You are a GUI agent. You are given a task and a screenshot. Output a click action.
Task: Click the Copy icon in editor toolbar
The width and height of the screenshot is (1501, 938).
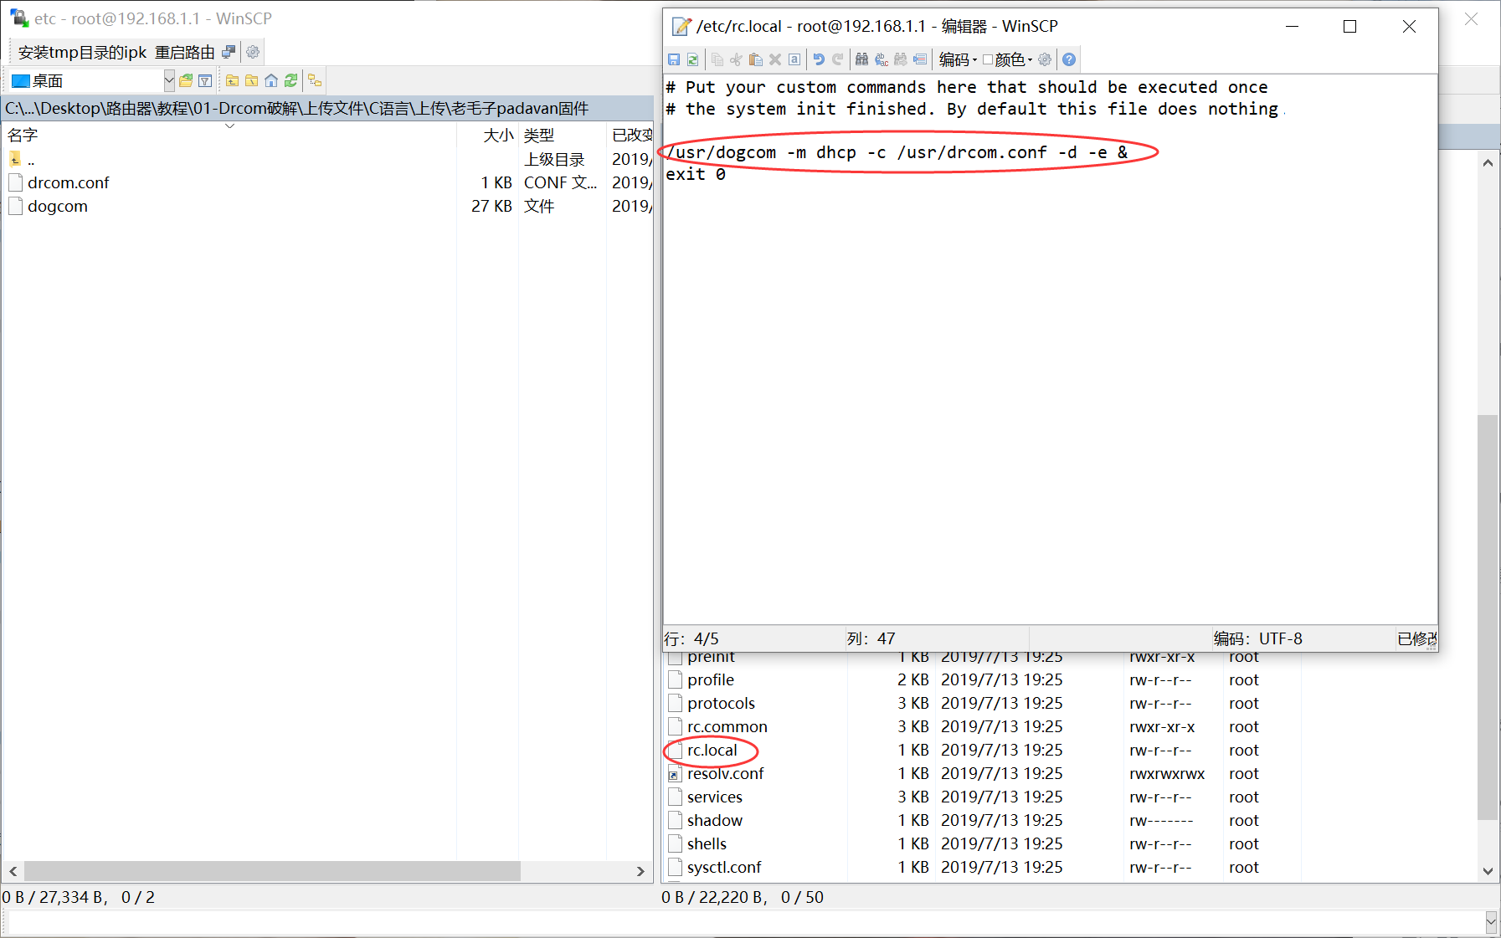(717, 59)
